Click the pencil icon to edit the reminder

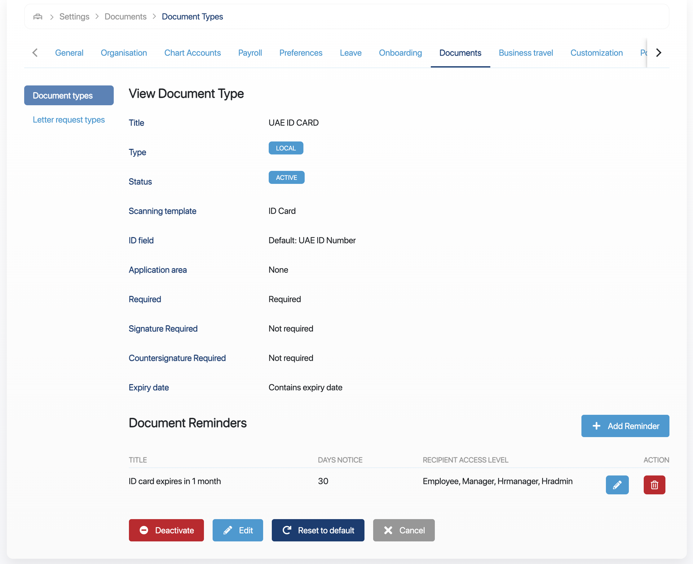point(617,485)
